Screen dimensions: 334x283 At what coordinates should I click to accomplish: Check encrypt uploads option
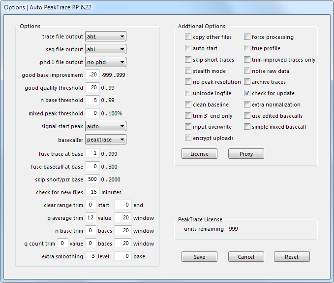[188, 138]
